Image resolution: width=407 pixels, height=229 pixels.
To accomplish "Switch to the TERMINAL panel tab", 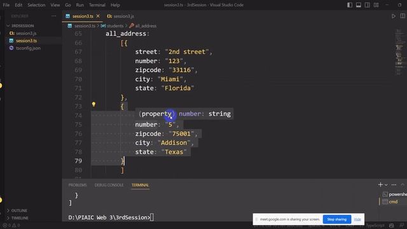I will coord(140,185).
